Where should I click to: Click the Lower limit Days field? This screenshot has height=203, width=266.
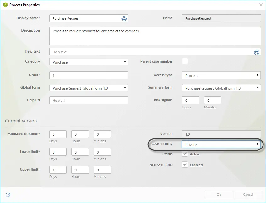[58, 152]
